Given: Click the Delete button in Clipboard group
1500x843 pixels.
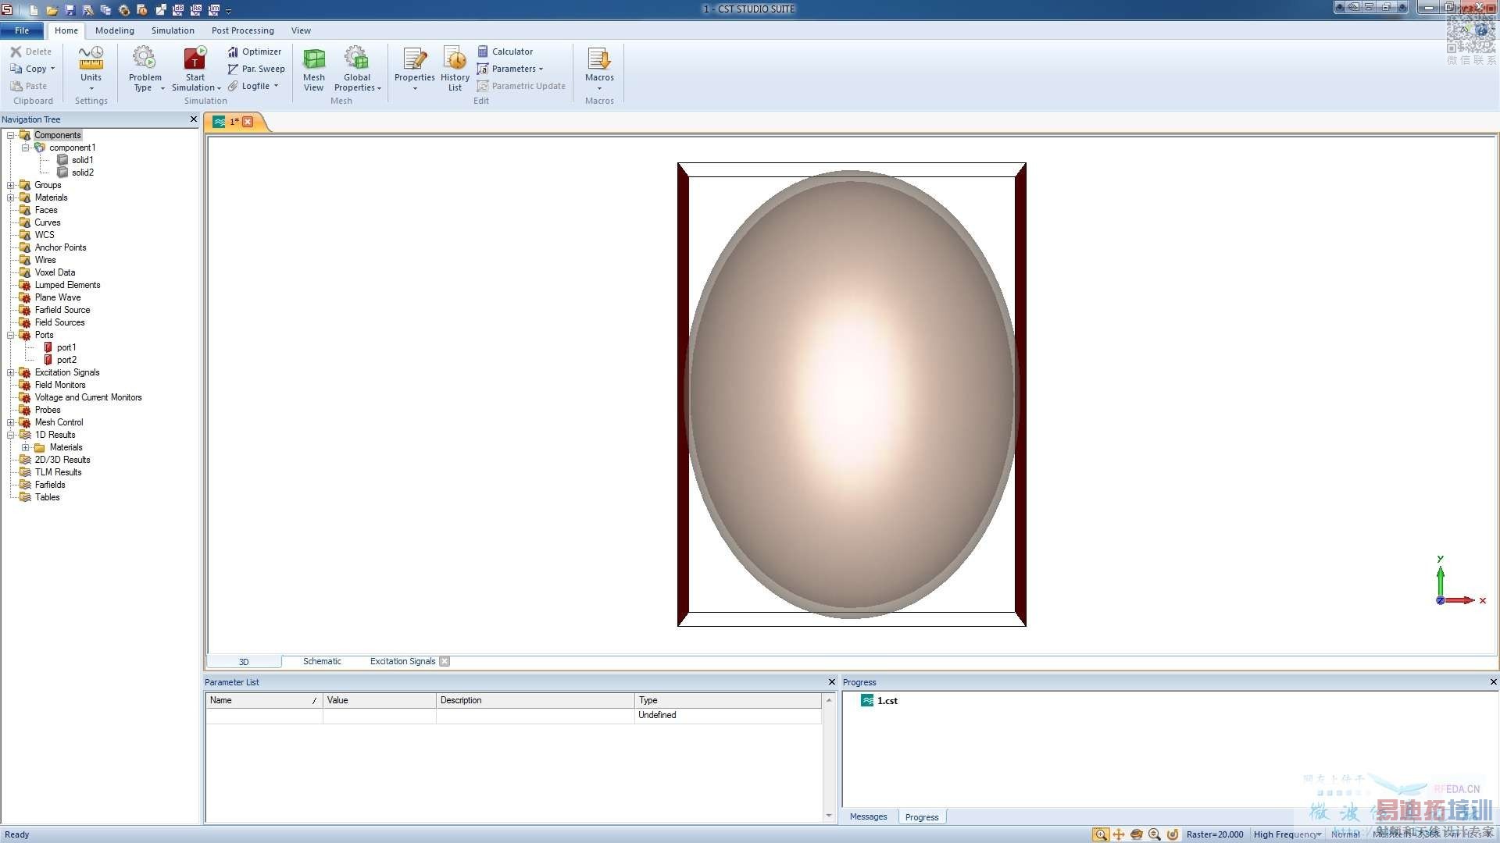Looking at the screenshot, I should (31, 52).
